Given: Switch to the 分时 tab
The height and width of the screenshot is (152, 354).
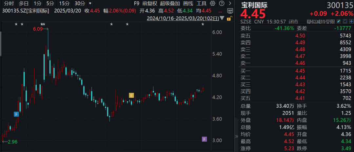Looking at the screenshot, I should (9, 3).
